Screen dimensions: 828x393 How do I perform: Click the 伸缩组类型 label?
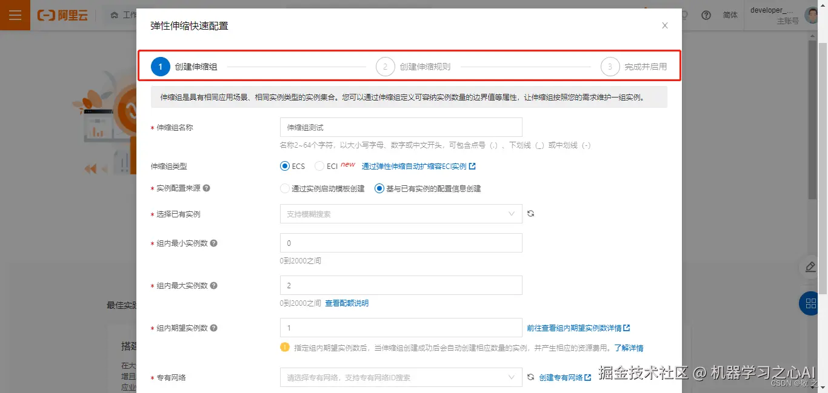pos(169,166)
